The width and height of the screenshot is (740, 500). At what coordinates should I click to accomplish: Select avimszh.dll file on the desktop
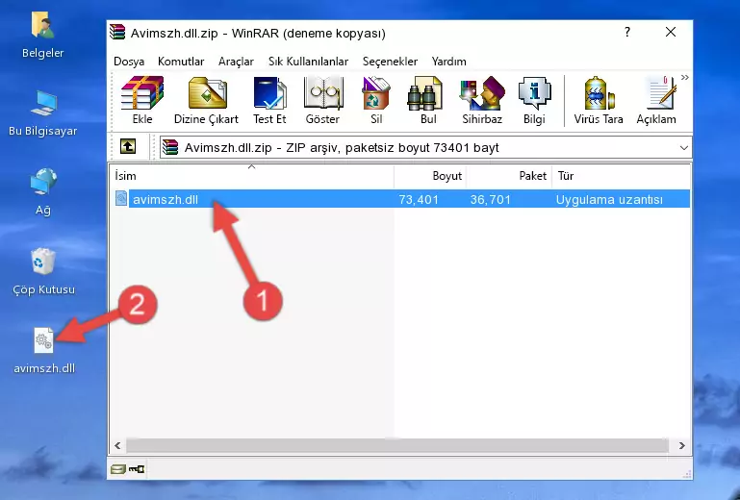pos(44,350)
